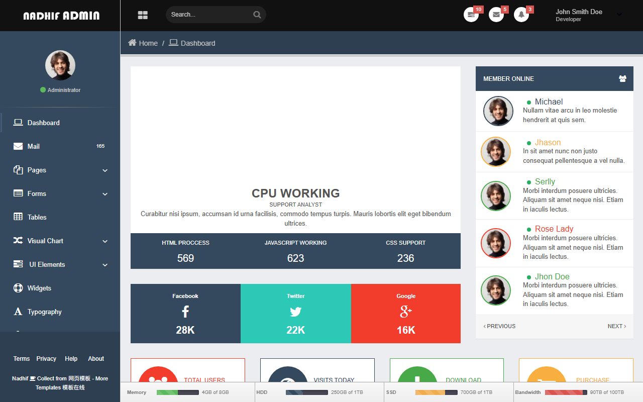This screenshot has height=402, width=643.
Task: Click the grid layout icon in top bar
Action: point(143,15)
